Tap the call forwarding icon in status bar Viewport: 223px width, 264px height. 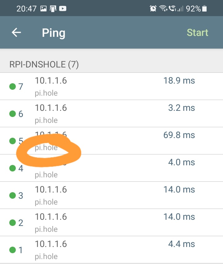pyautogui.click(x=172, y=9)
